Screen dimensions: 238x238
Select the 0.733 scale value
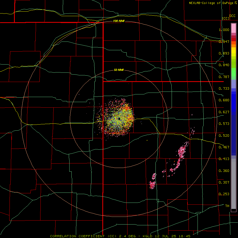click(224, 89)
